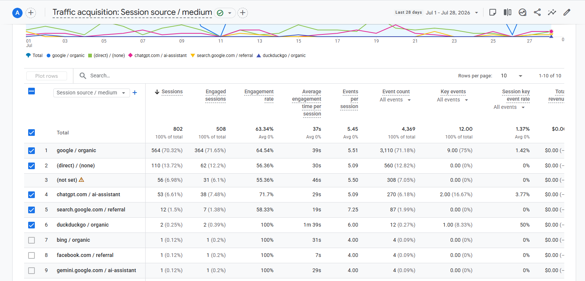Sort by Engagement rate column header

point(259,95)
